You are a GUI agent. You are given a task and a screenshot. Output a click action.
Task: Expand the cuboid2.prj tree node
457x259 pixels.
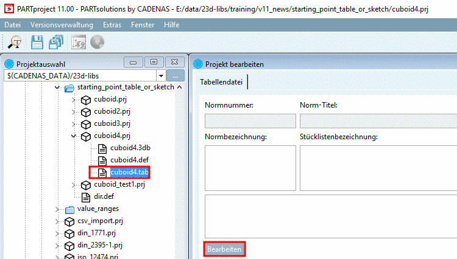click(x=74, y=112)
